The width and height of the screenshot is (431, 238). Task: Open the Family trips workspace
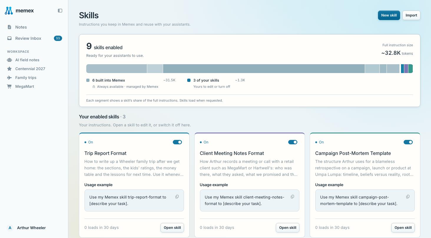[x=34, y=77]
